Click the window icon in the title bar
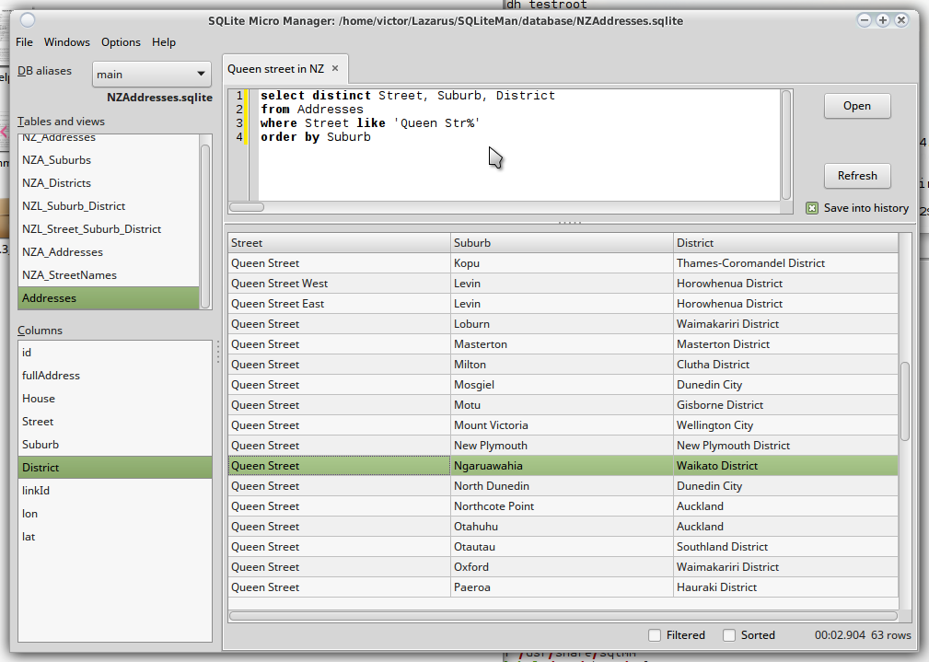The image size is (929, 662). (26, 19)
